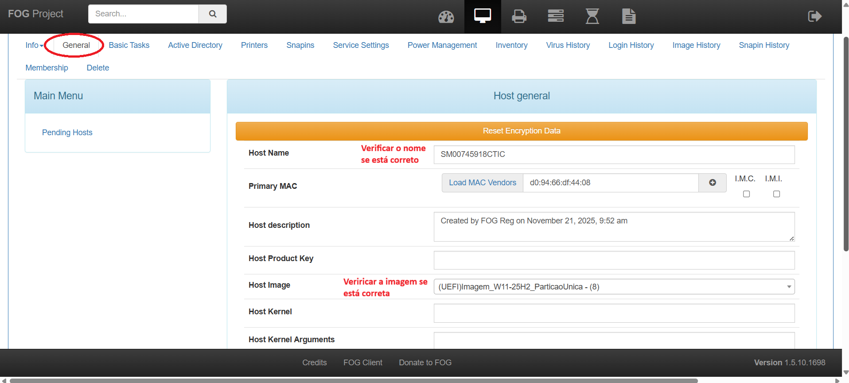
Task: Expand the Info dropdown menu
Action: pyautogui.click(x=34, y=45)
